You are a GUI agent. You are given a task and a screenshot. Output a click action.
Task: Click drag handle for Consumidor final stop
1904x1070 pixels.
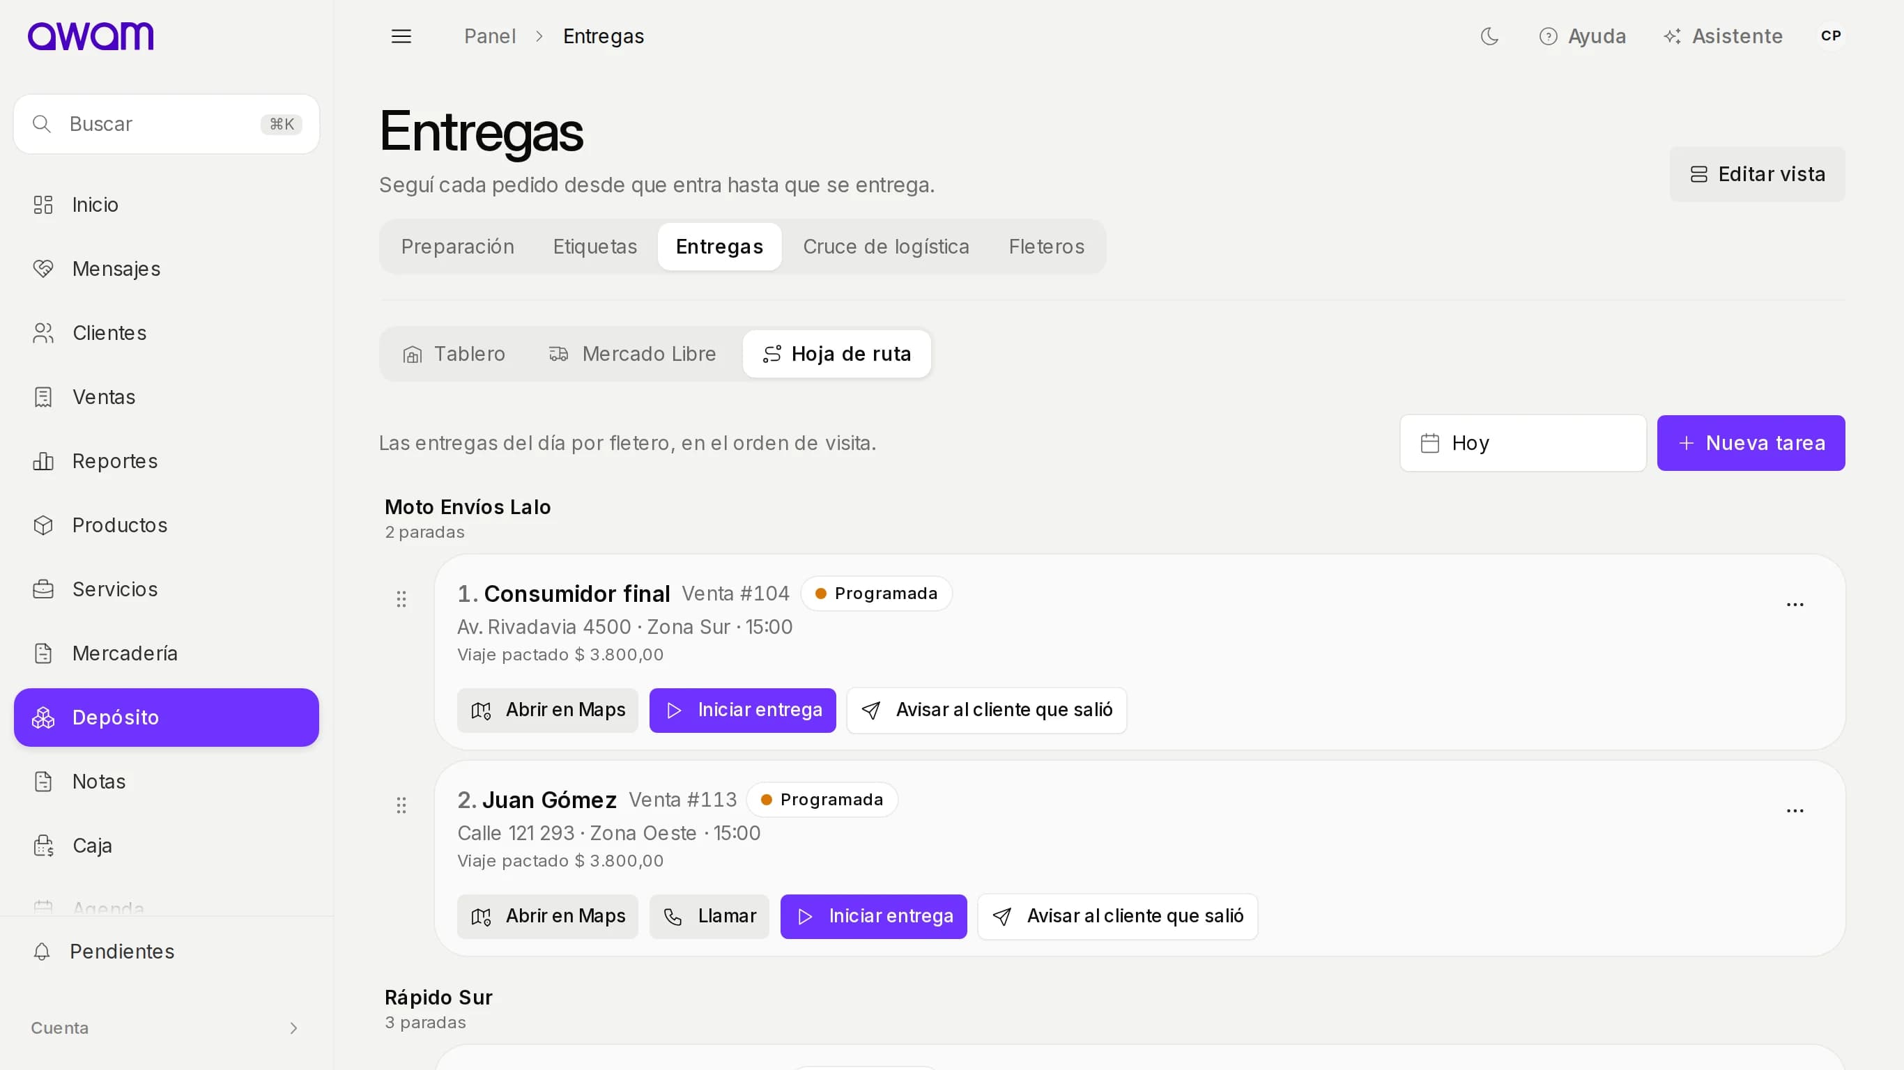(401, 599)
